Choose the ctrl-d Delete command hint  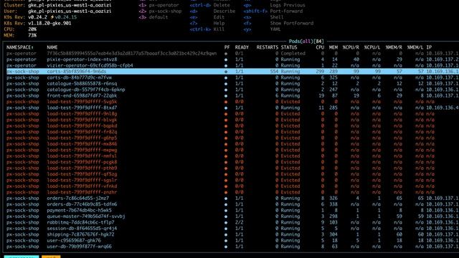[210, 5]
